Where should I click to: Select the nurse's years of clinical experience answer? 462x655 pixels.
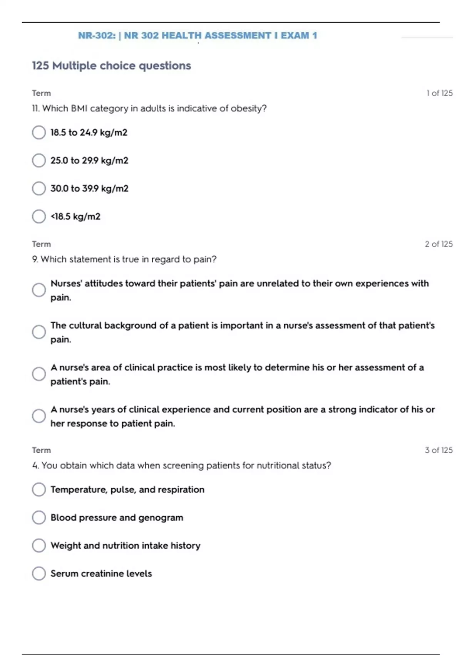point(39,416)
